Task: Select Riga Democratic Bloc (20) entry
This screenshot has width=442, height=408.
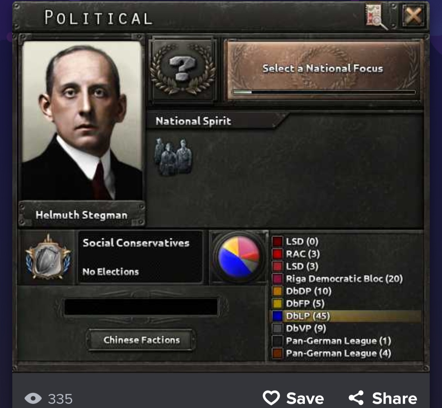Action: [x=337, y=279]
